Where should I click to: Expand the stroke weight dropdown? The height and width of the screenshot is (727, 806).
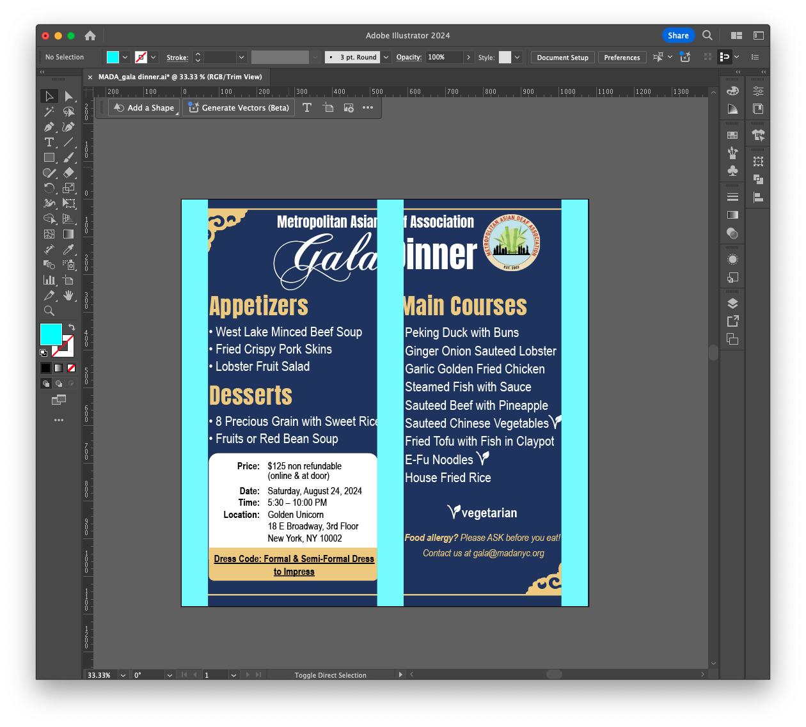[x=241, y=57]
